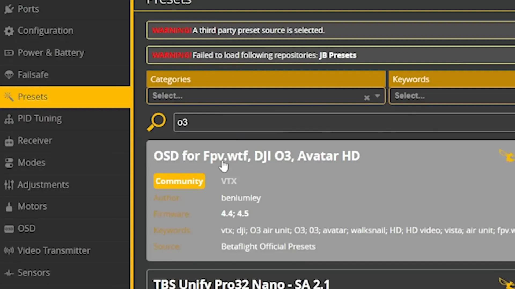Click Betaflight Official Presets source text

(268, 246)
